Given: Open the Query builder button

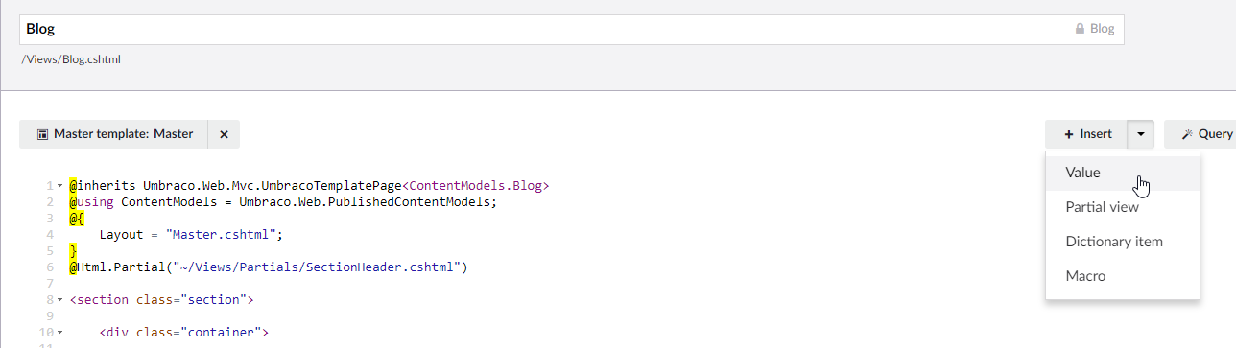Looking at the screenshot, I should (1200, 134).
